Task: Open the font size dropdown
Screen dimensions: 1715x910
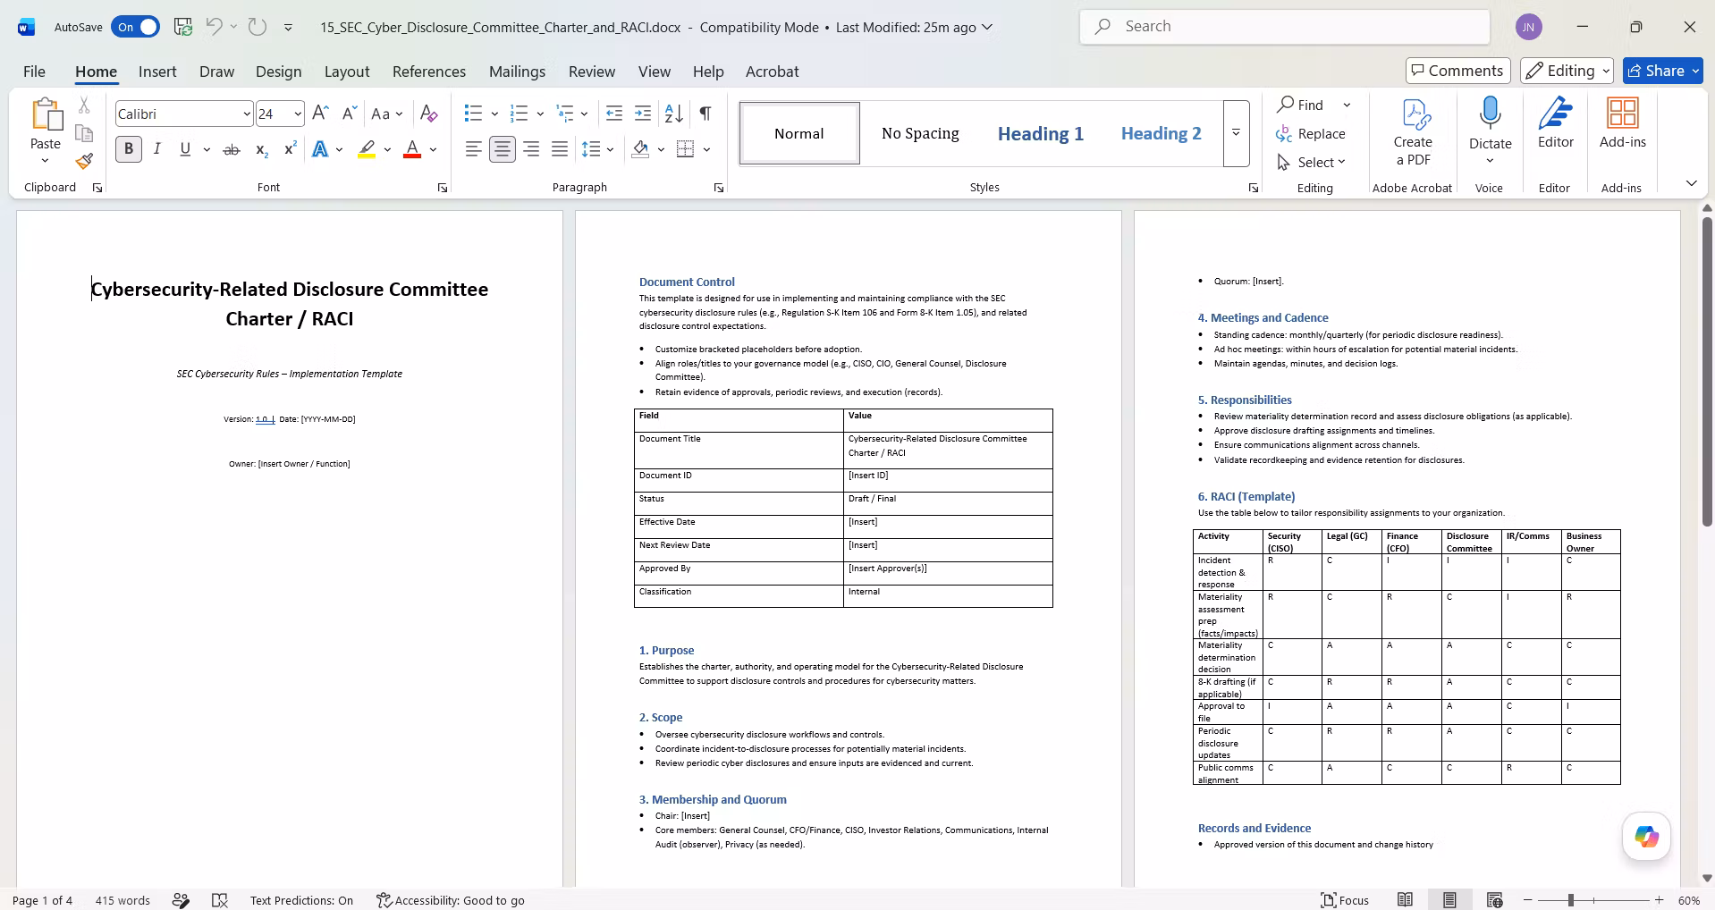Action: click(x=297, y=114)
